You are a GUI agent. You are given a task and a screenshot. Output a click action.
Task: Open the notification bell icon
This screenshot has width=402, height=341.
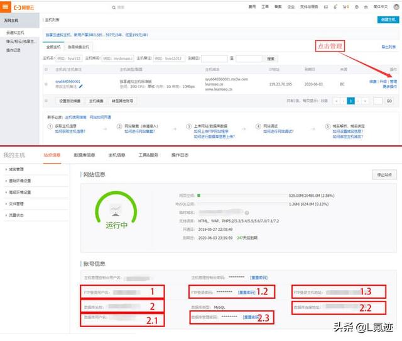pyautogui.click(x=335, y=7)
